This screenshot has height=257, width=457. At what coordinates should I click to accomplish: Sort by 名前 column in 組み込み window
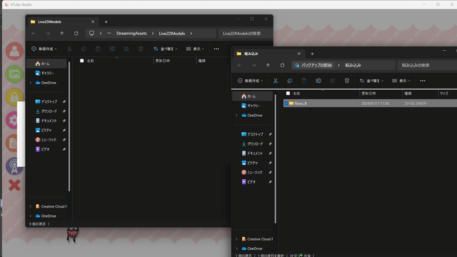point(296,93)
